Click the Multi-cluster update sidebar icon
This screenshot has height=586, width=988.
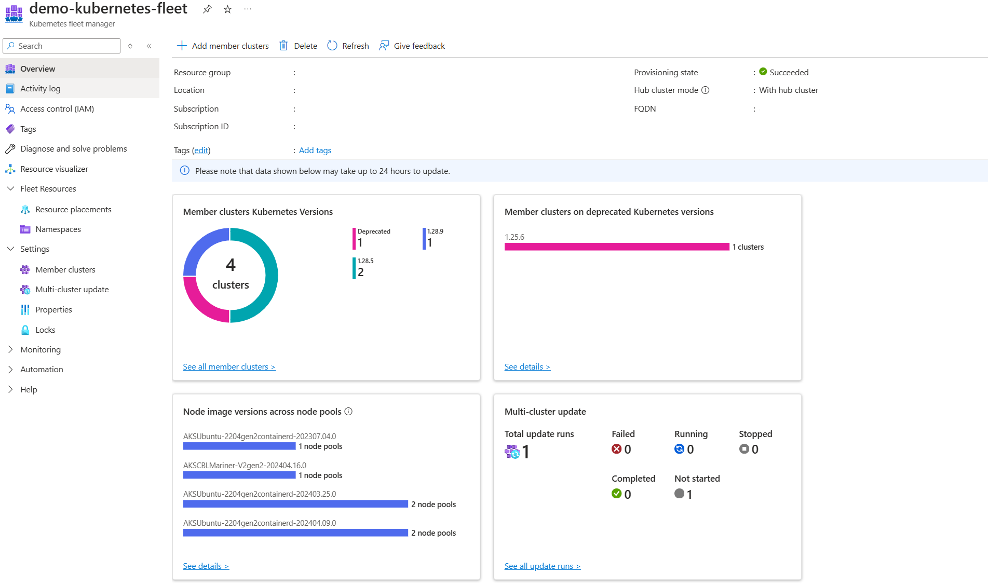pos(25,290)
